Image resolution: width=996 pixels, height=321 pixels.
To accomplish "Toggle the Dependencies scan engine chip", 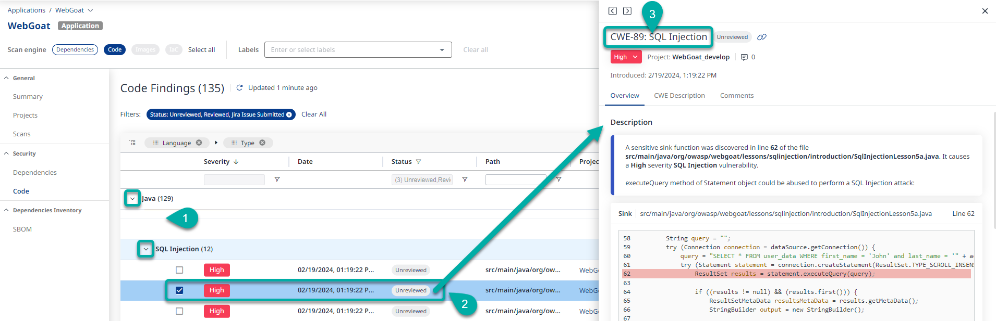I will pyautogui.click(x=75, y=50).
